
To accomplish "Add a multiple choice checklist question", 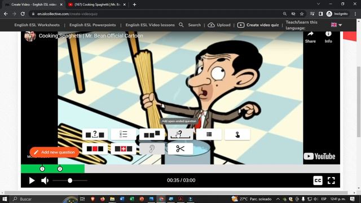I will click(124, 134).
